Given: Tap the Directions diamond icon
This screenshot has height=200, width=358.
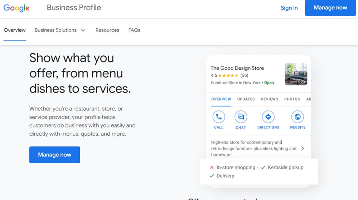Looking at the screenshot, I should [268, 117].
